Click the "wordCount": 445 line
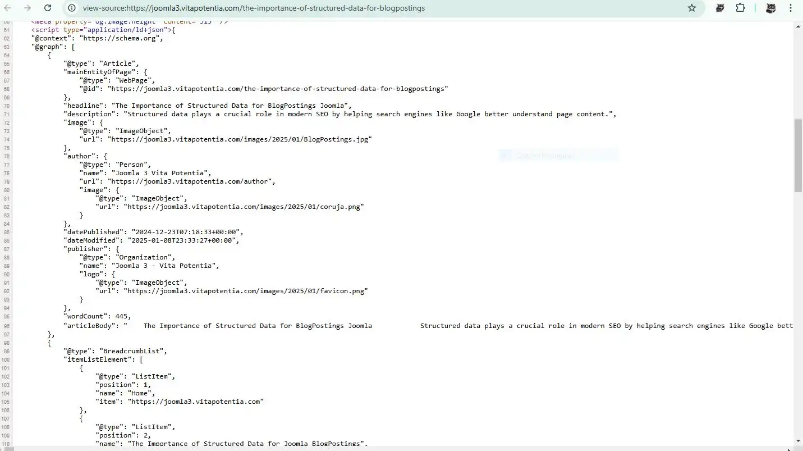The height and width of the screenshot is (451, 803). click(98, 317)
